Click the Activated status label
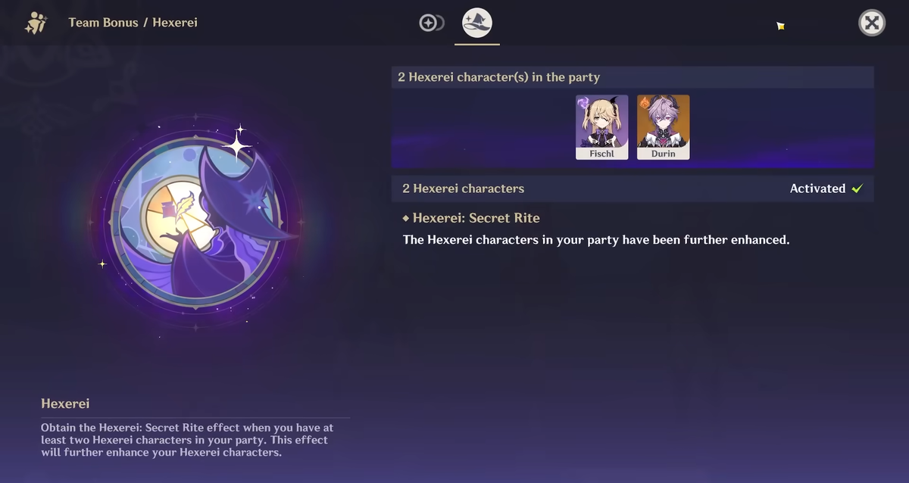The image size is (909, 483). click(x=817, y=189)
